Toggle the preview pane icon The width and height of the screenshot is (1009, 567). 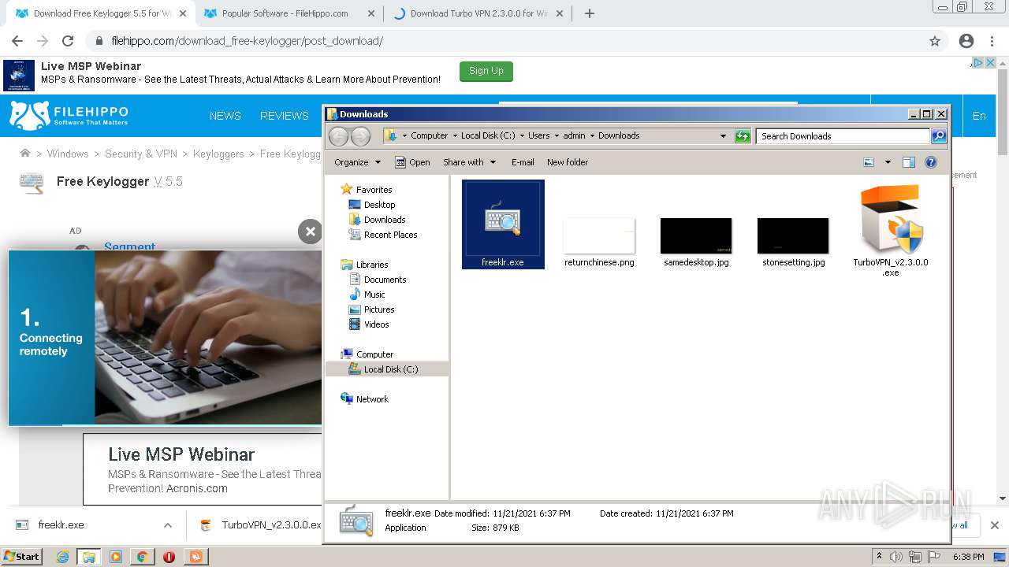pyautogui.click(x=908, y=162)
